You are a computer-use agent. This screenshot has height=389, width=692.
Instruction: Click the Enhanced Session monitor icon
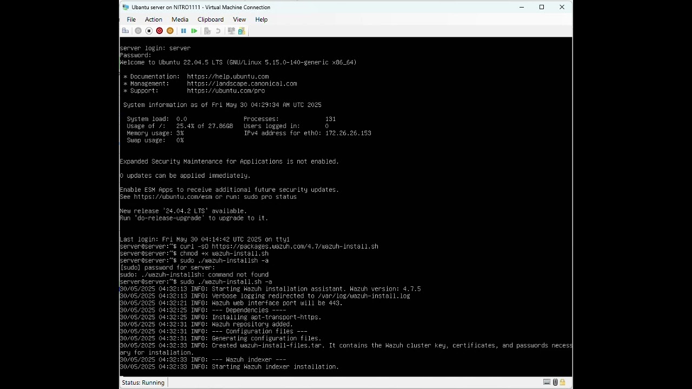click(x=231, y=31)
